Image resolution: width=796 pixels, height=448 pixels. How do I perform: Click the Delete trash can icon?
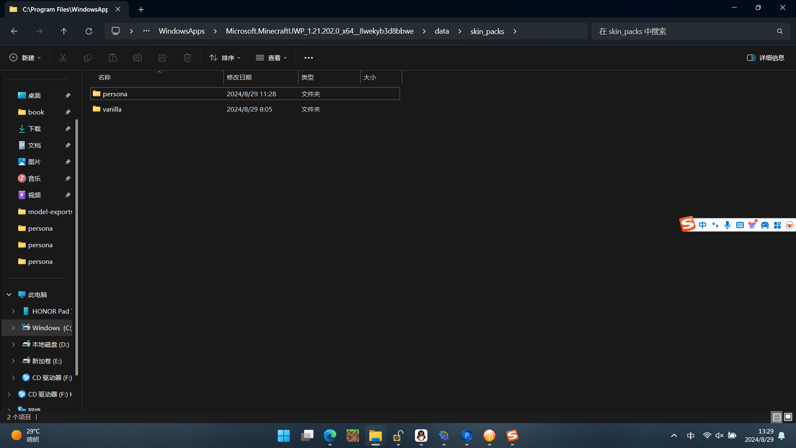pyautogui.click(x=187, y=58)
